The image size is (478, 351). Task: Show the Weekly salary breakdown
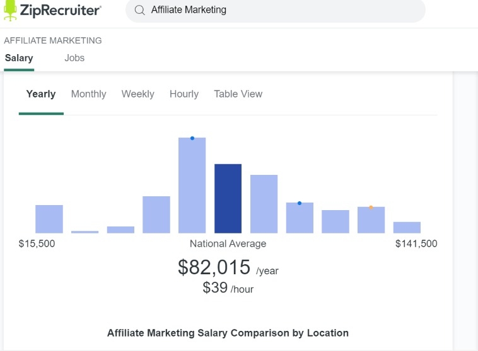137,94
